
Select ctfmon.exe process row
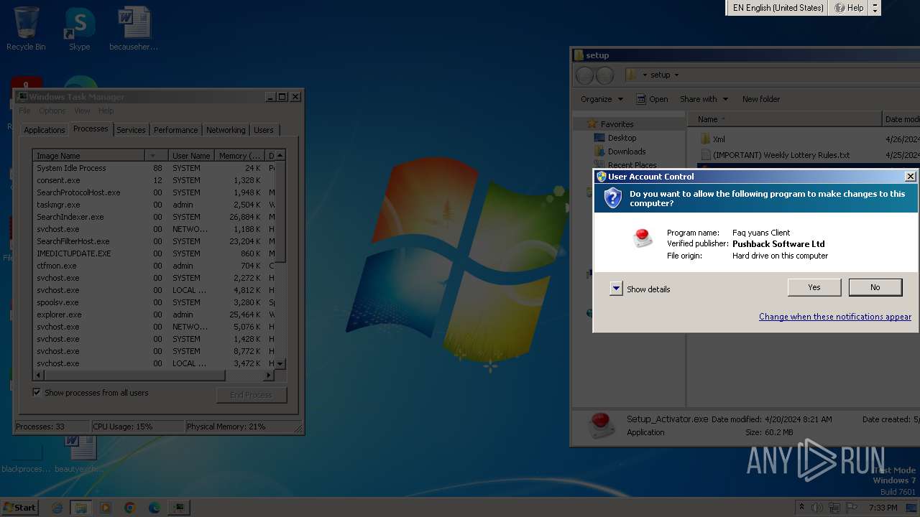point(154,266)
